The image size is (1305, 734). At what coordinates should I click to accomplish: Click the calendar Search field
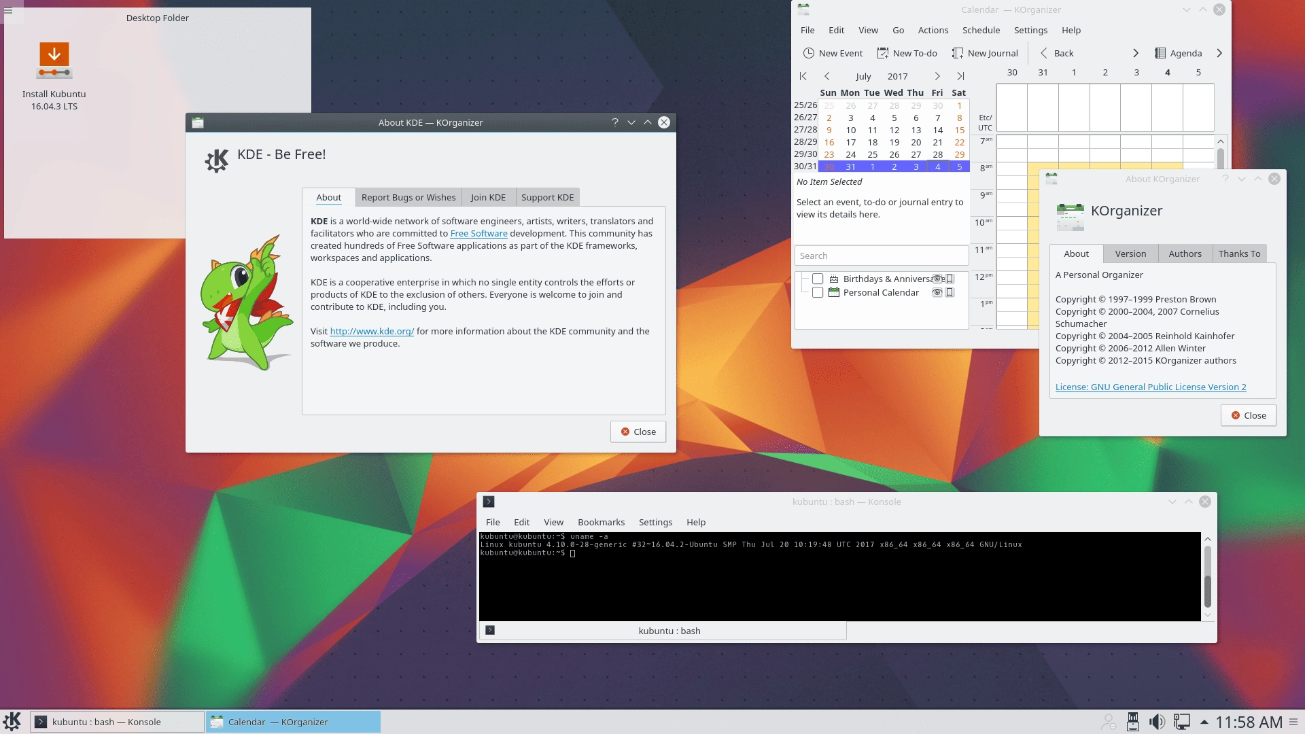click(x=882, y=256)
